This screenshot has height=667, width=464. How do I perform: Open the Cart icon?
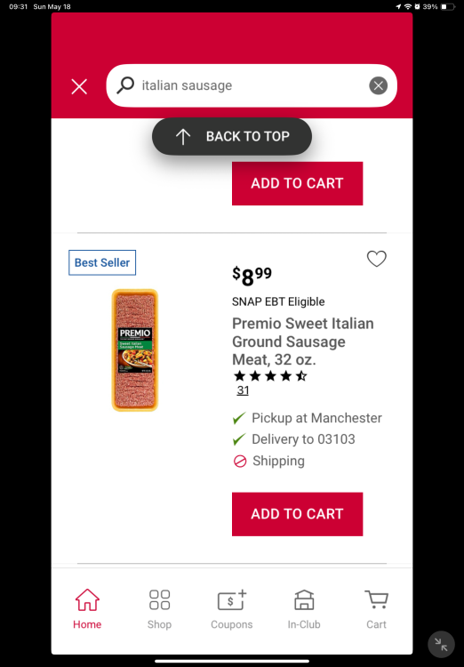[376, 609]
